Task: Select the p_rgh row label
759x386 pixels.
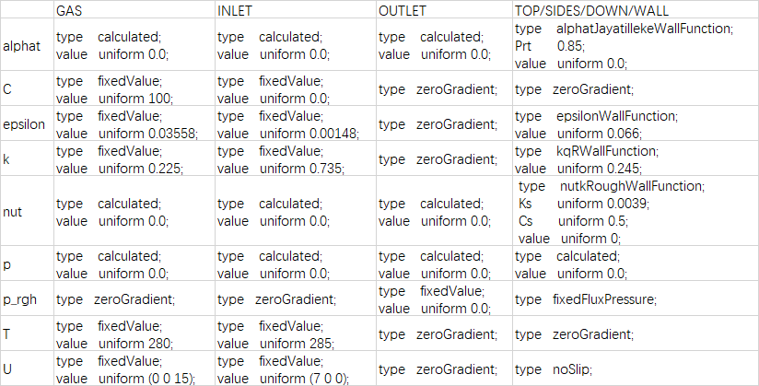Action: (21, 298)
